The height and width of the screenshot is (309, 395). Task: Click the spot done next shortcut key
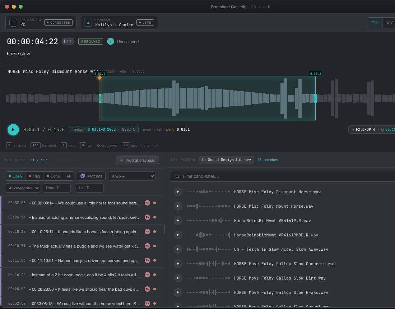(126, 145)
